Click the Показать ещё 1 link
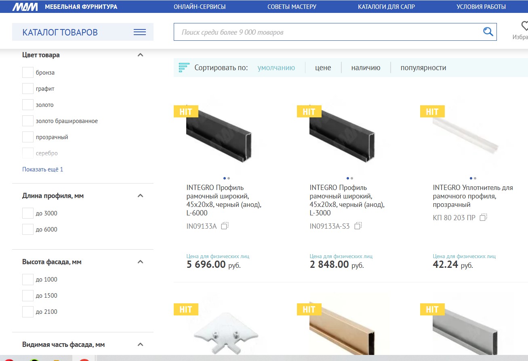Screen dimensions: 528x361 tap(42, 169)
